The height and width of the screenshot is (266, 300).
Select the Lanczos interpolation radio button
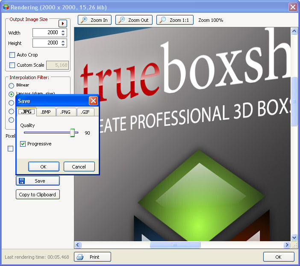11,94
